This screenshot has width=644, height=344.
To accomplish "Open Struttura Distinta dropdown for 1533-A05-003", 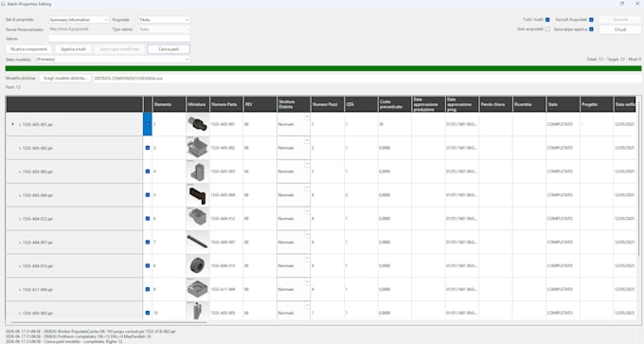I will click(x=307, y=164).
